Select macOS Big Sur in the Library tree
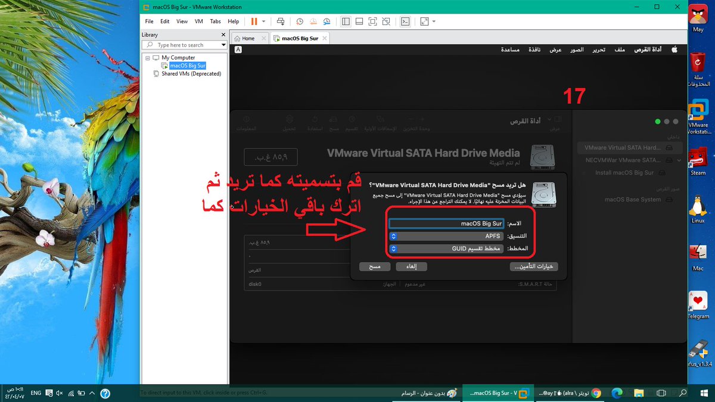The image size is (715, 402). [188, 66]
